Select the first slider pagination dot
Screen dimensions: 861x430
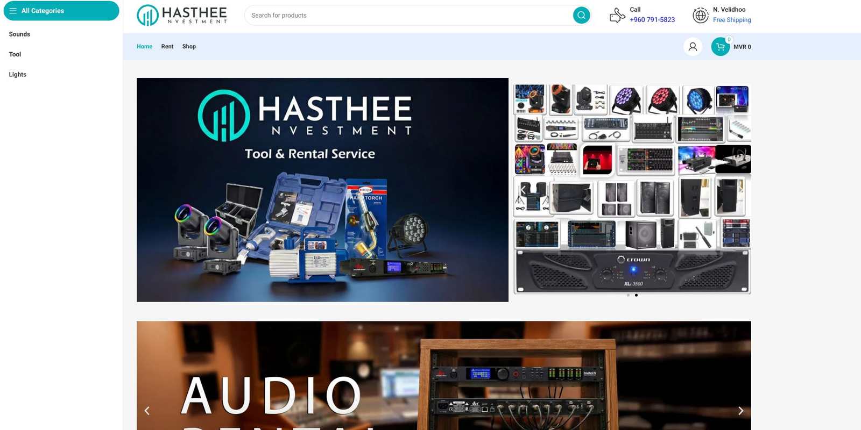(628, 295)
